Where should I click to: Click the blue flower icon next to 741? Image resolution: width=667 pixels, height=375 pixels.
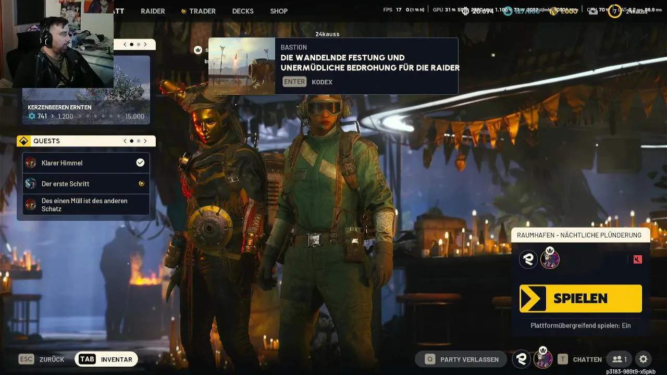point(32,116)
